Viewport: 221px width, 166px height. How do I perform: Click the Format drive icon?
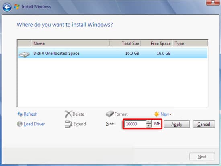click(110, 114)
